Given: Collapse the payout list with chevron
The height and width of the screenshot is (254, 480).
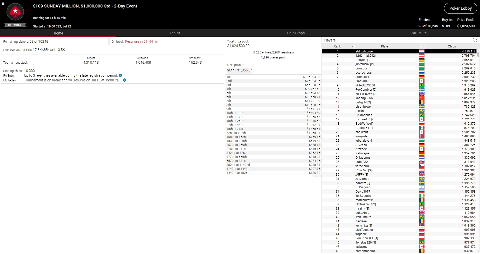Looking at the screenshot, I should click(317, 176).
